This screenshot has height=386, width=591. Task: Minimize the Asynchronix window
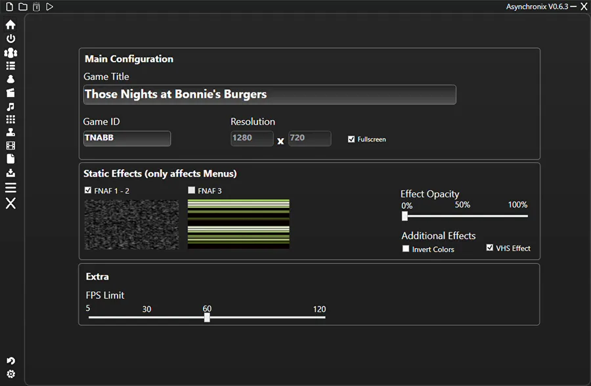tap(573, 7)
